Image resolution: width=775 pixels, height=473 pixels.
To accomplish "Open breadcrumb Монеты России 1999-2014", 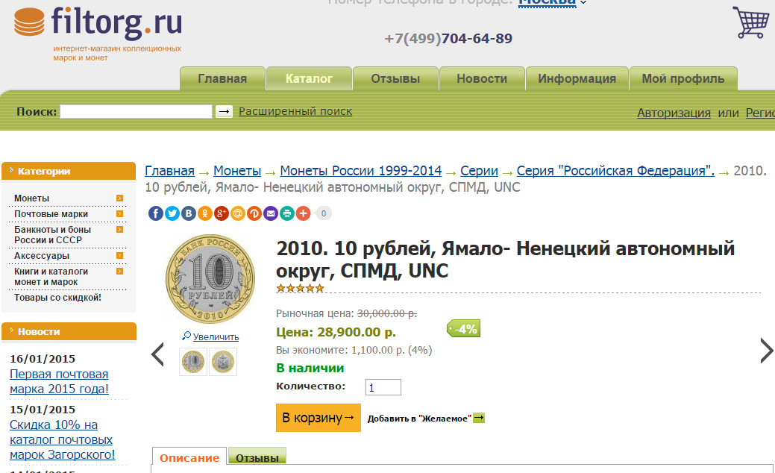I will tap(361, 171).
